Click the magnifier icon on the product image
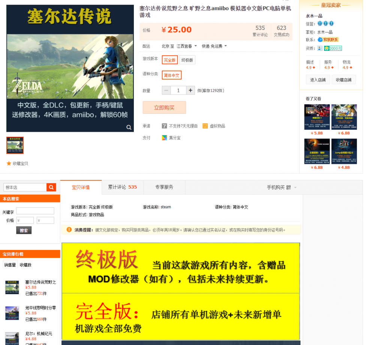Viewport: 384px width, 345px height. 129,128
